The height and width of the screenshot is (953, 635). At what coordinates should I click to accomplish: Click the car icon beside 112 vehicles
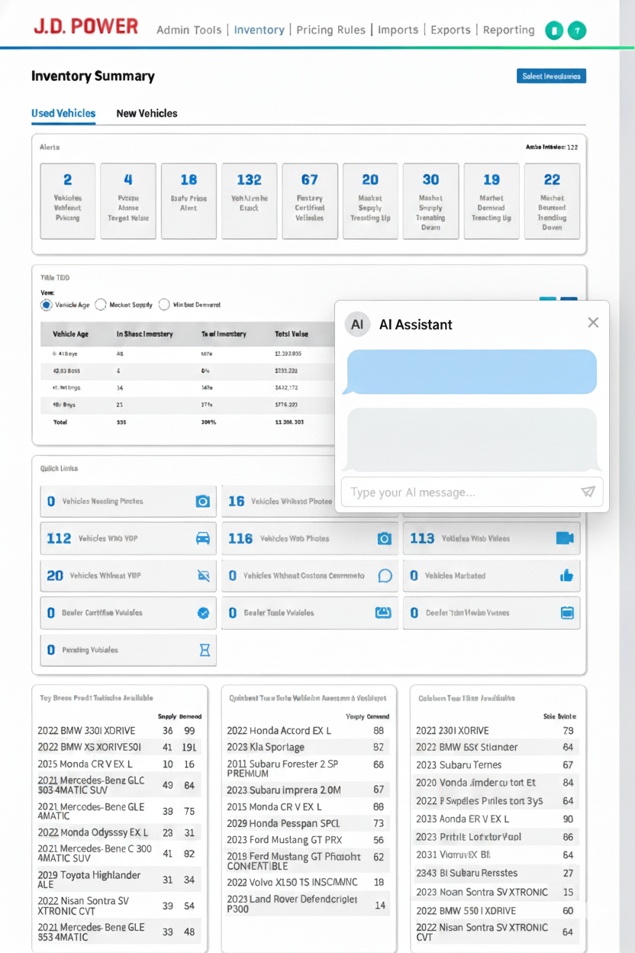tap(203, 538)
